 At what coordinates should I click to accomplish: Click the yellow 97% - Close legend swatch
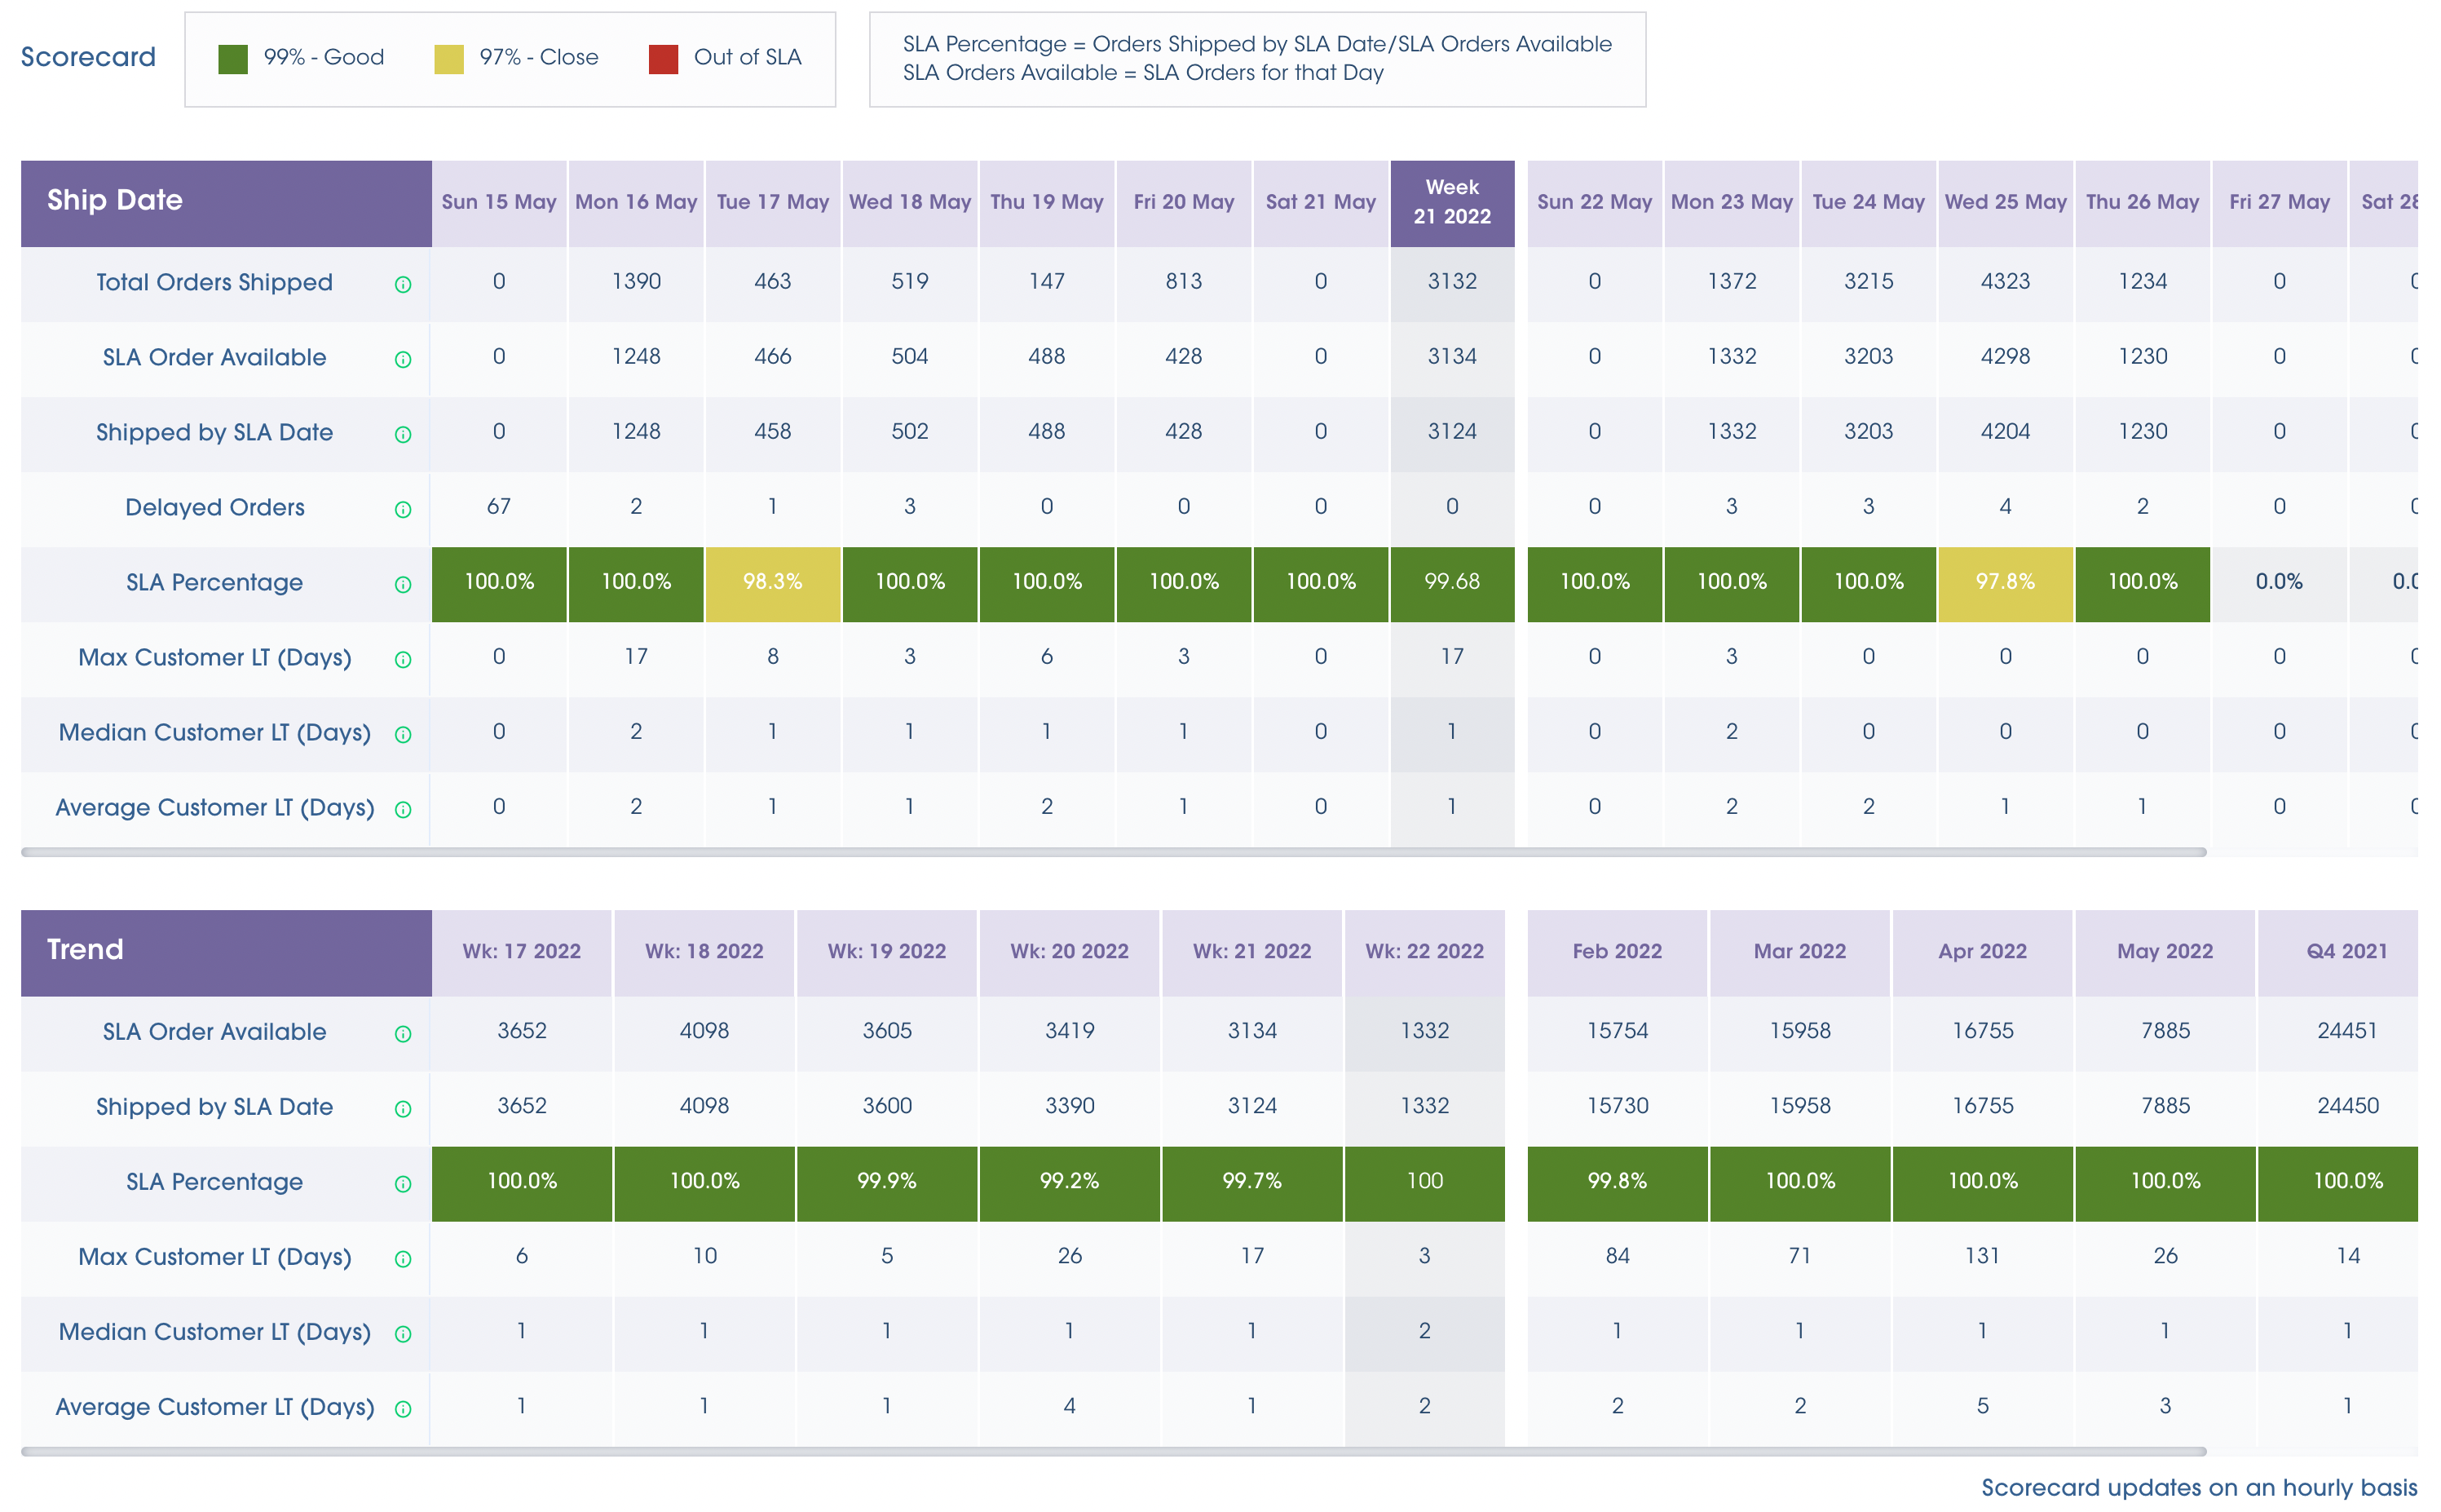click(448, 59)
